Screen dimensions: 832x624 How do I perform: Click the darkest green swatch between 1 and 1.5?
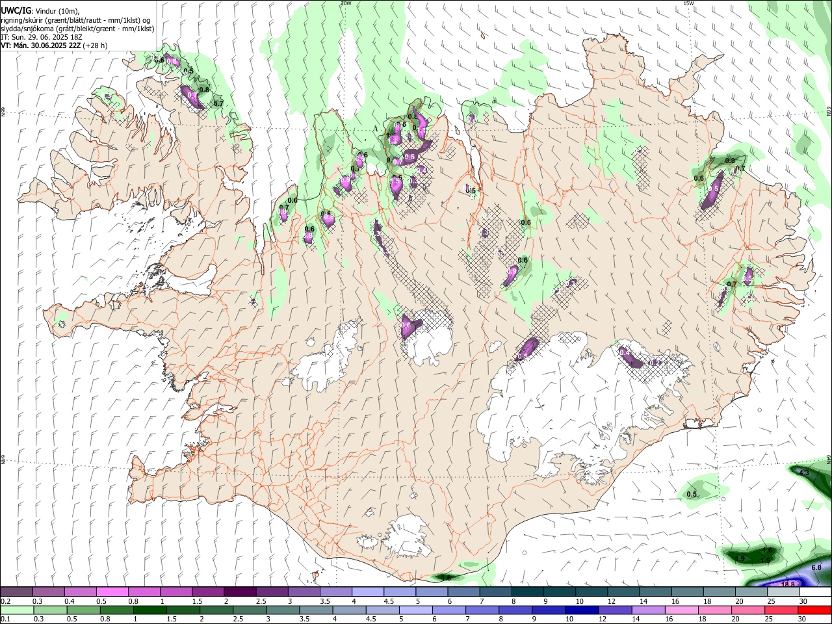coord(149,610)
